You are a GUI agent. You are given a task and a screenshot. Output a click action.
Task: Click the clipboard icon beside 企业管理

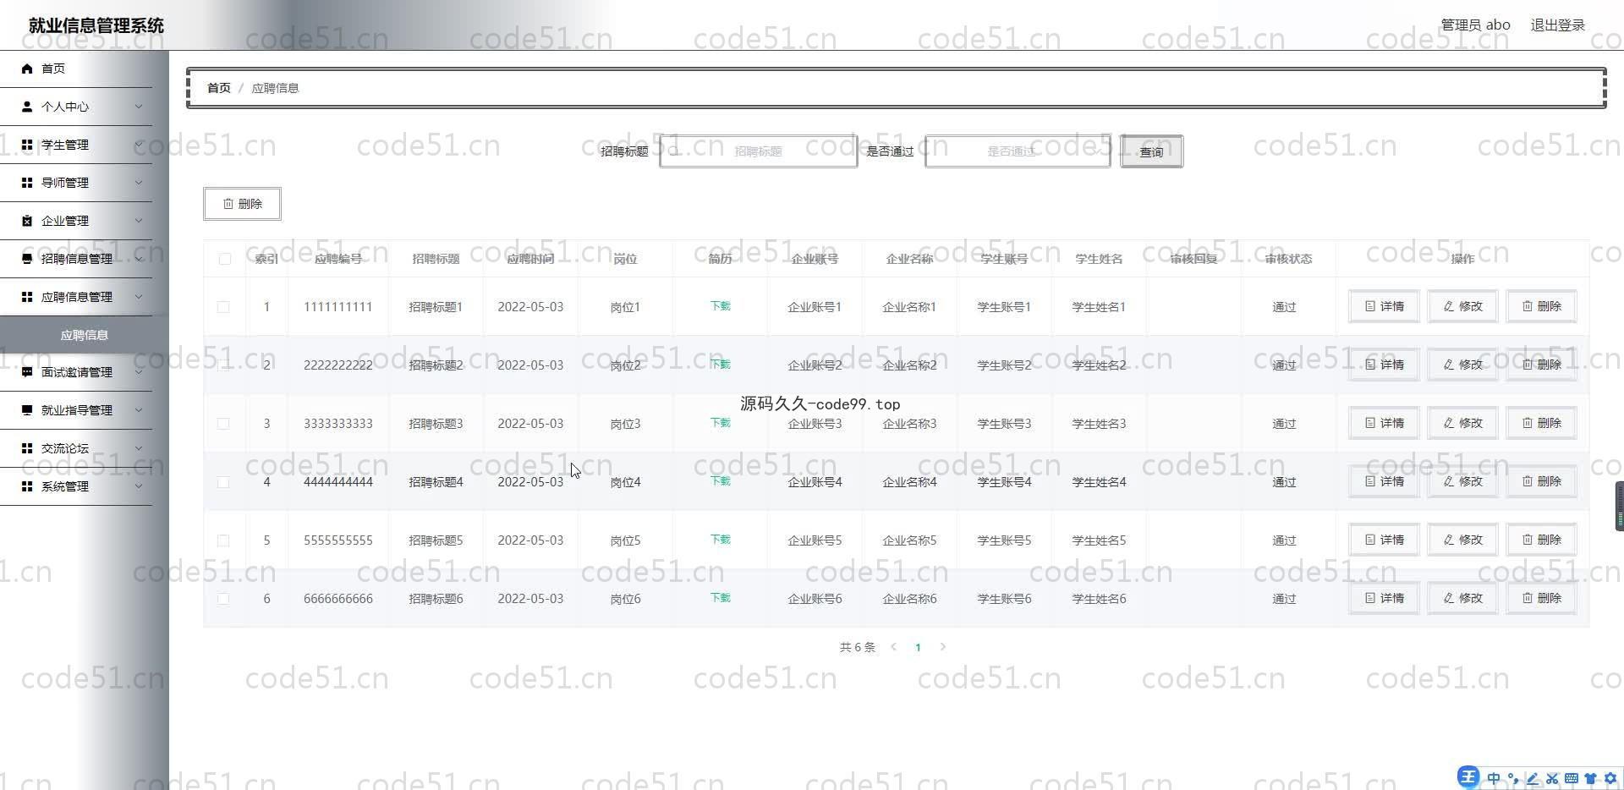click(27, 221)
